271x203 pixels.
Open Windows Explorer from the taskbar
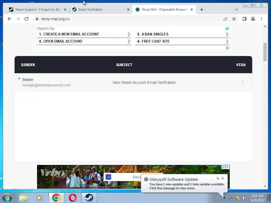pyautogui.click(x=24, y=198)
